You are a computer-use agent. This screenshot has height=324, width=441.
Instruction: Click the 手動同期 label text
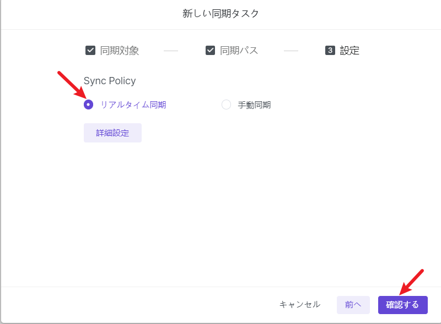pos(254,105)
